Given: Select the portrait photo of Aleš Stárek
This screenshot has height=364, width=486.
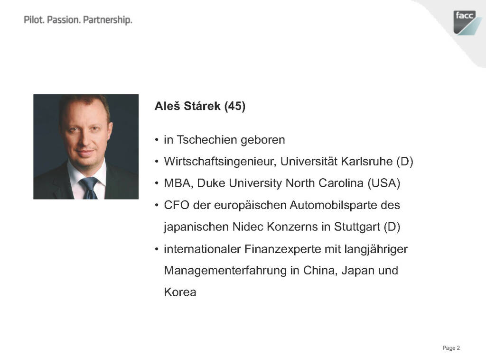Looking at the screenshot, I should (86, 146).
